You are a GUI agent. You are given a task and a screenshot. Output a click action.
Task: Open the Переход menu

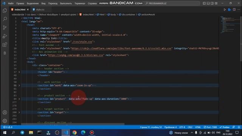tap(53, 3)
